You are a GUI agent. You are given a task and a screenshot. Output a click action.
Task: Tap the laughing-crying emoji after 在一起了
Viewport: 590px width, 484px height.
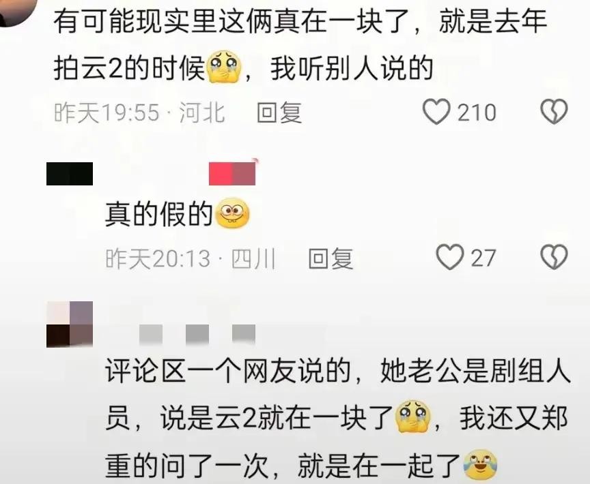[480, 465]
